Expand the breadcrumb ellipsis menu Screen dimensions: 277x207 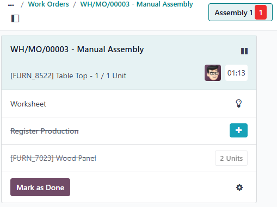(x=11, y=5)
